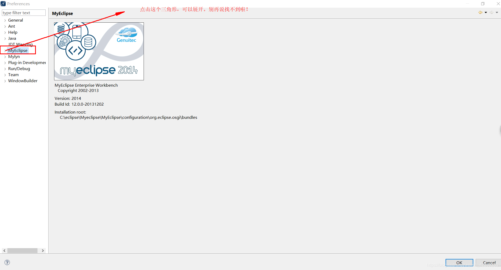This screenshot has width=501, height=270.
Task: Click the OK button
Action: [x=459, y=263]
